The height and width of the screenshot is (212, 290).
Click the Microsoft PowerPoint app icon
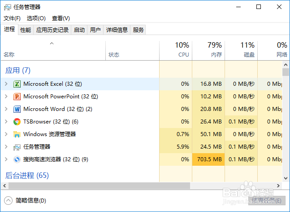pyautogui.click(x=17, y=97)
